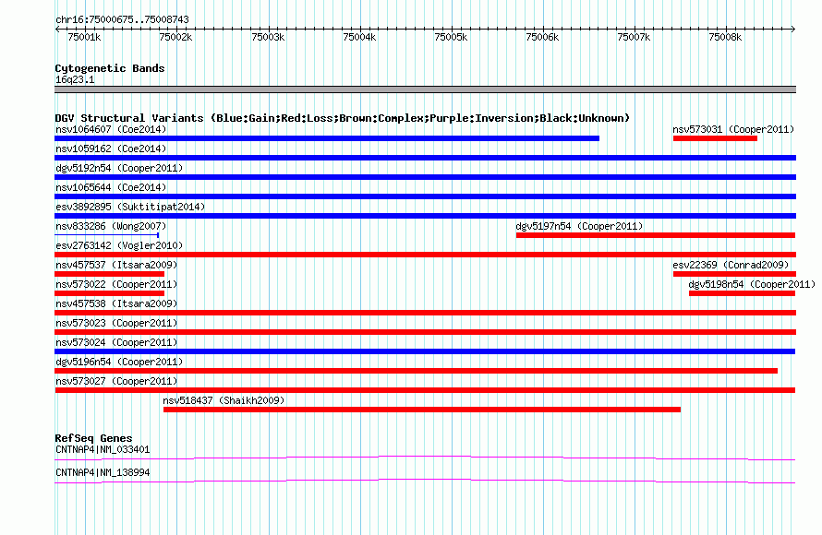Select the dgv5192n54 blue gain bar
822x535 pixels.
pyautogui.click(x=425, y=177)
